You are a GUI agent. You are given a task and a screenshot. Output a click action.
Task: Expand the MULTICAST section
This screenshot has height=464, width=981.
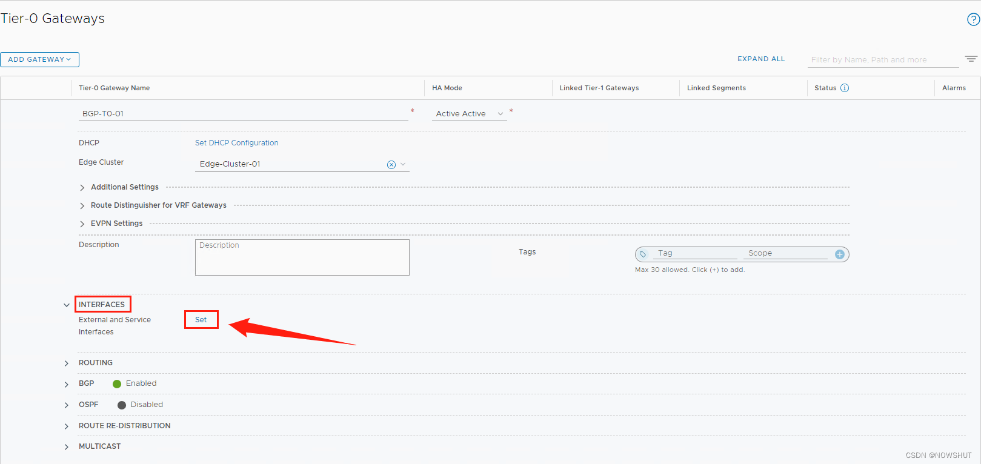(x=67, y=447)
